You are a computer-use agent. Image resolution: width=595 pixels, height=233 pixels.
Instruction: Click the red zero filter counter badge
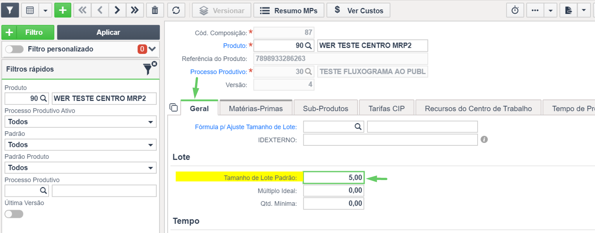tap(142, 49)
